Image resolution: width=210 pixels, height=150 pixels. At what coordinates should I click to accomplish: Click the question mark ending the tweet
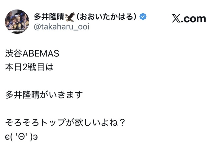click(121, 123)
